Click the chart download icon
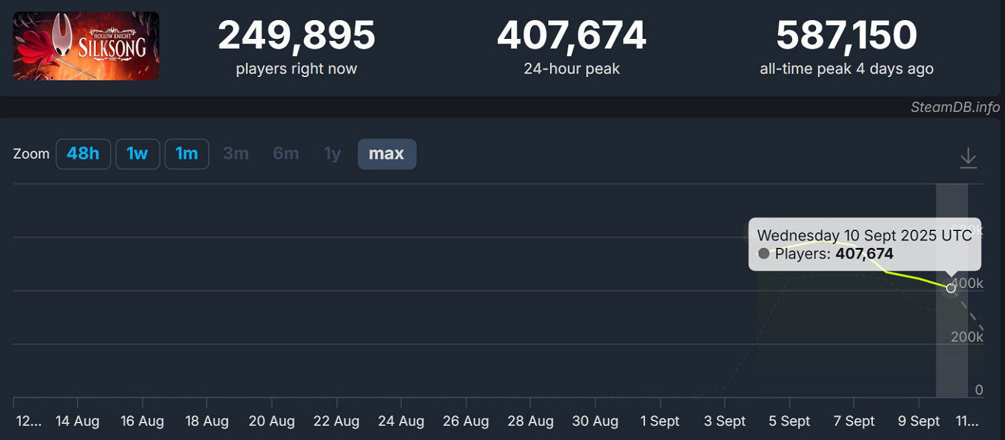 tap(968, 158)
